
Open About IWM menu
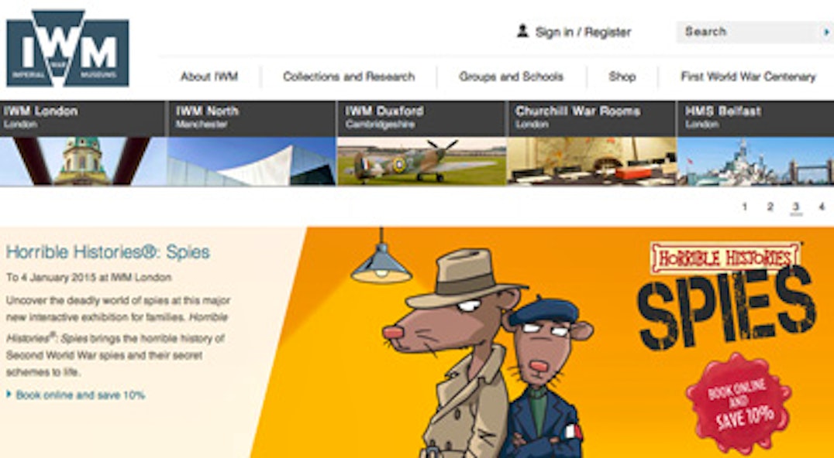coord(209,77)
